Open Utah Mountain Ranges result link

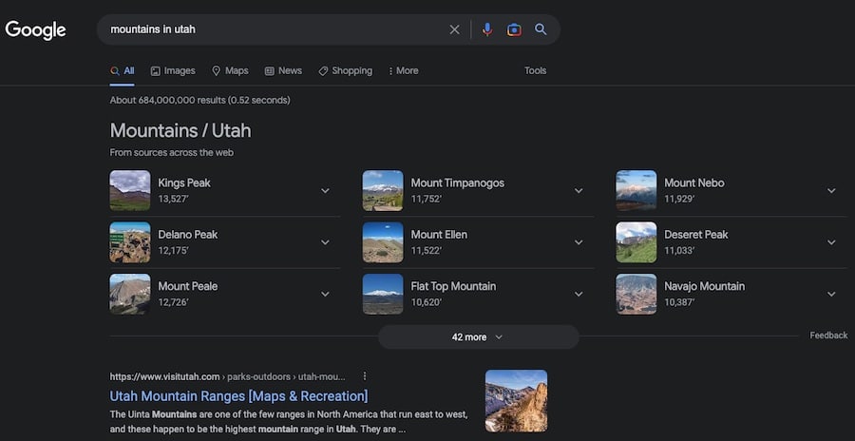point(238,396)
